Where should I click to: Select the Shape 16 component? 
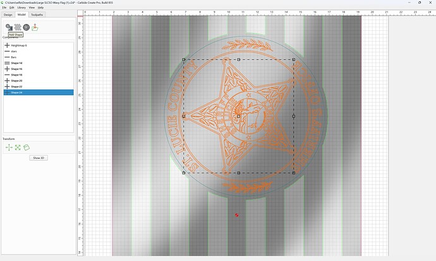tap(39, 69)
